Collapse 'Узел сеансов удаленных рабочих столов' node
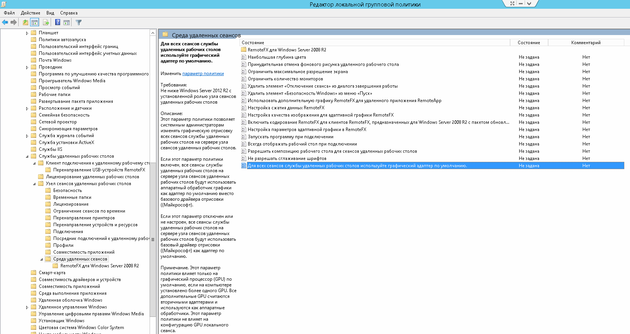The image size is (630, 334). [x=34, y=184]
